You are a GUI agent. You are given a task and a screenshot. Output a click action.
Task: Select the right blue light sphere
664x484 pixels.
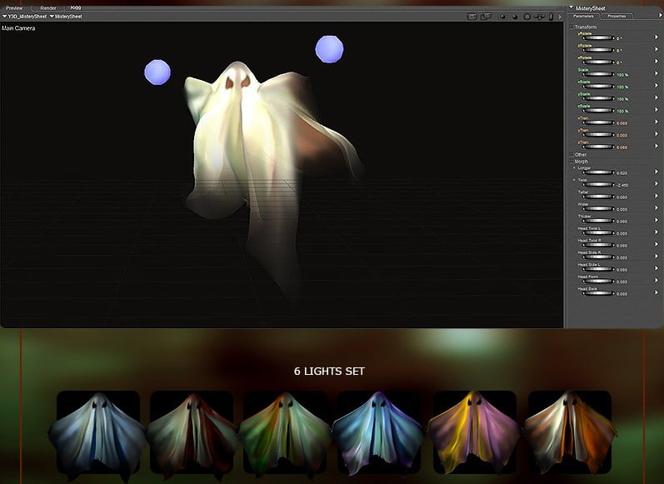click(x=329, y=49)
